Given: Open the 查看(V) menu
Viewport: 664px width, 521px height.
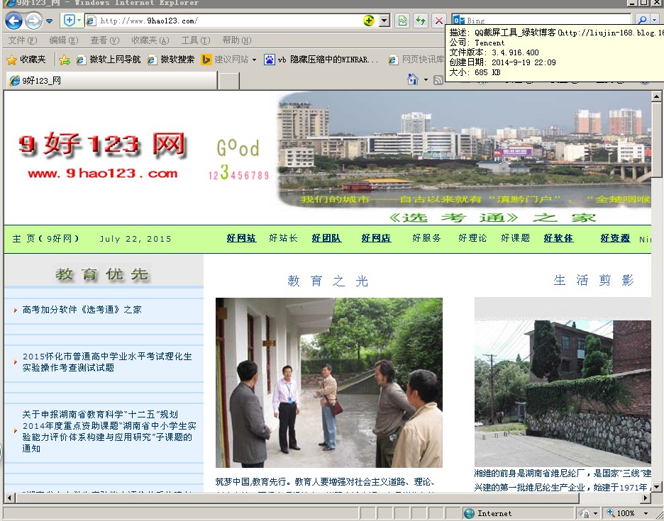Looking at the screenshot, I should (x=104, y=40).
